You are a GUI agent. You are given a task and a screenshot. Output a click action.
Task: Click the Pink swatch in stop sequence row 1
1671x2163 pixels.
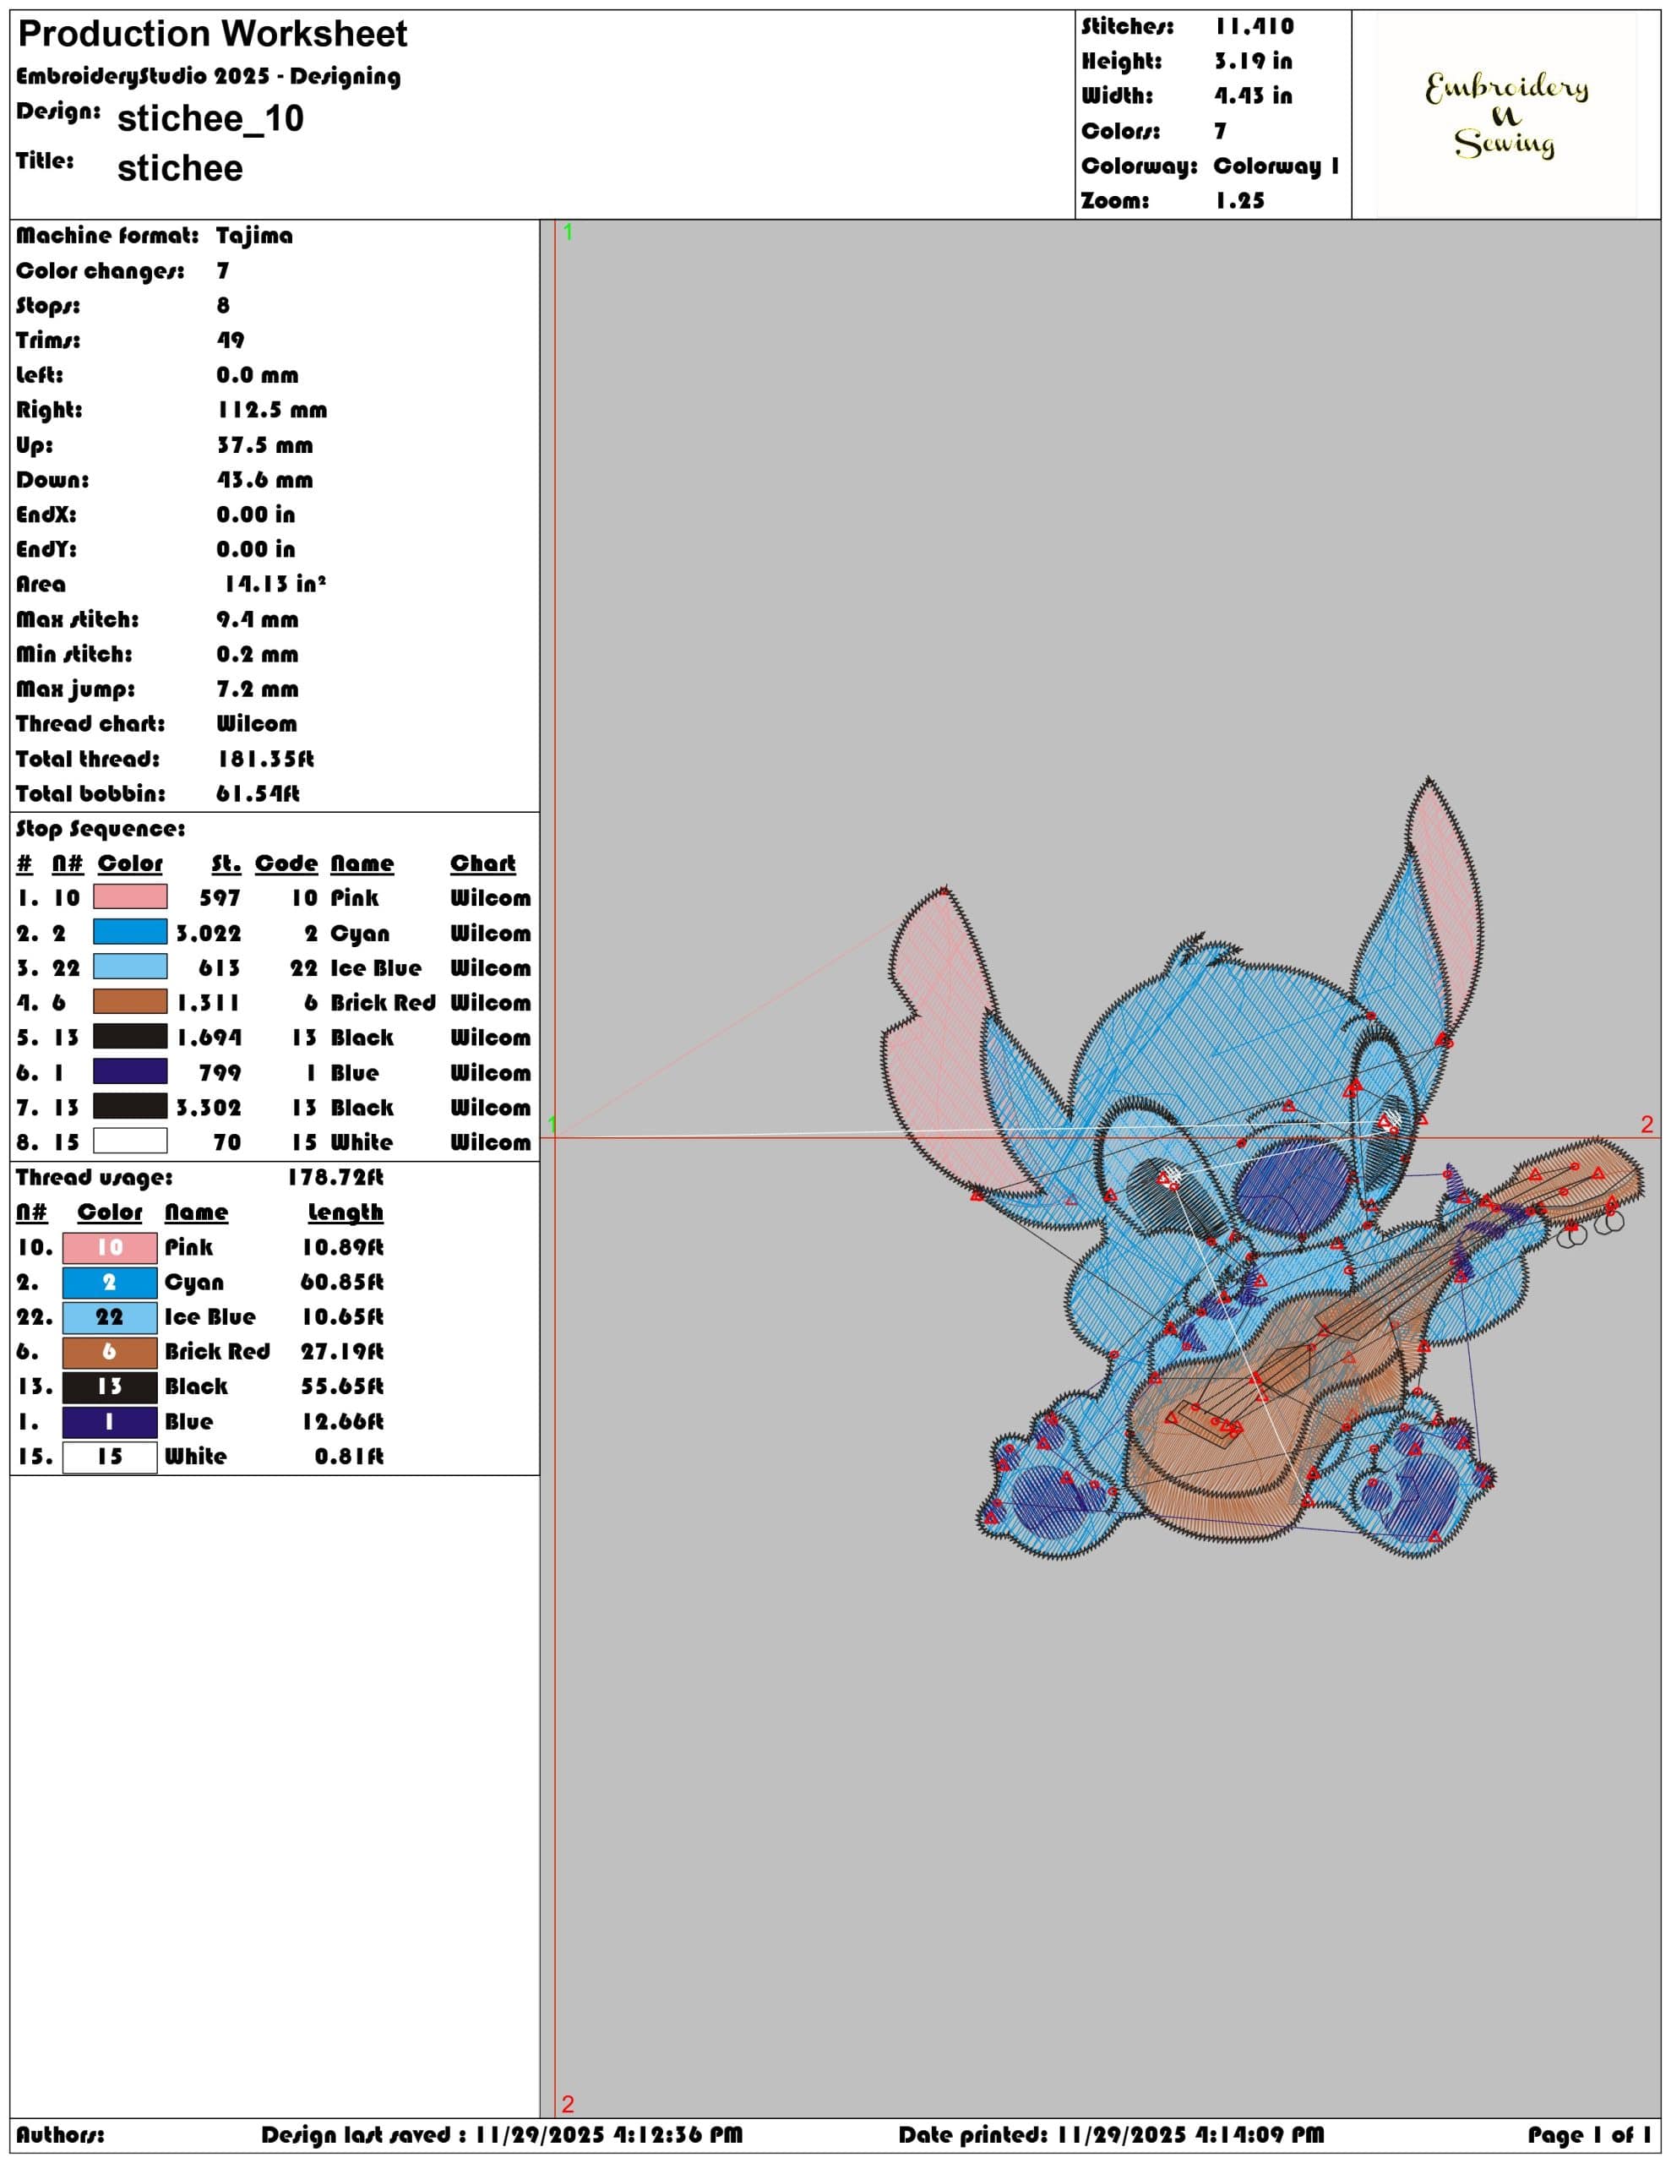coord(130,897)
